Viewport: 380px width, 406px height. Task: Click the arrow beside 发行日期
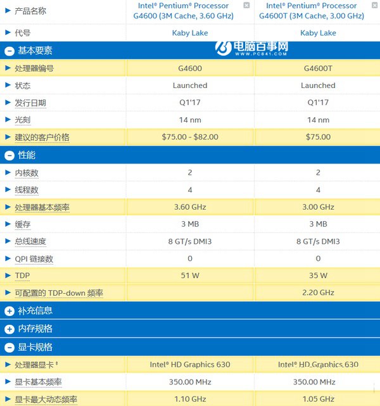click(8, 103)
